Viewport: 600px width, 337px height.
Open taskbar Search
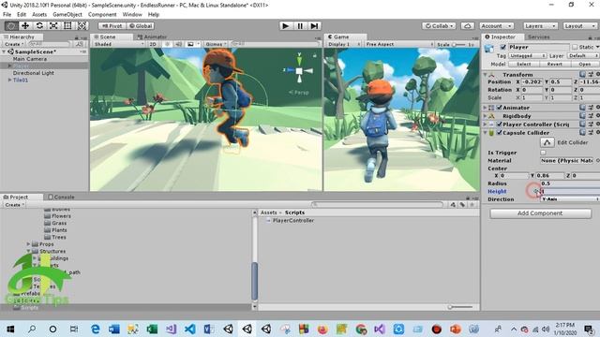coord(32,329)
